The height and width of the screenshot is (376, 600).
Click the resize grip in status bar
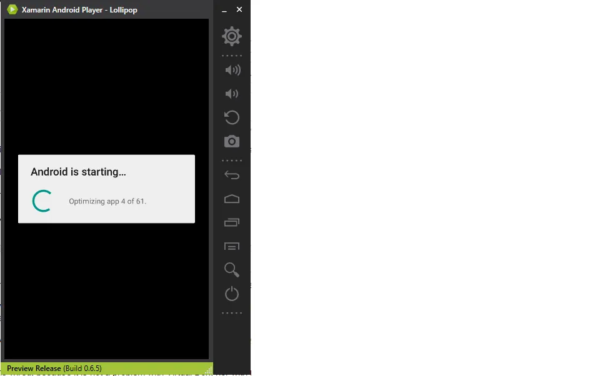209,370
